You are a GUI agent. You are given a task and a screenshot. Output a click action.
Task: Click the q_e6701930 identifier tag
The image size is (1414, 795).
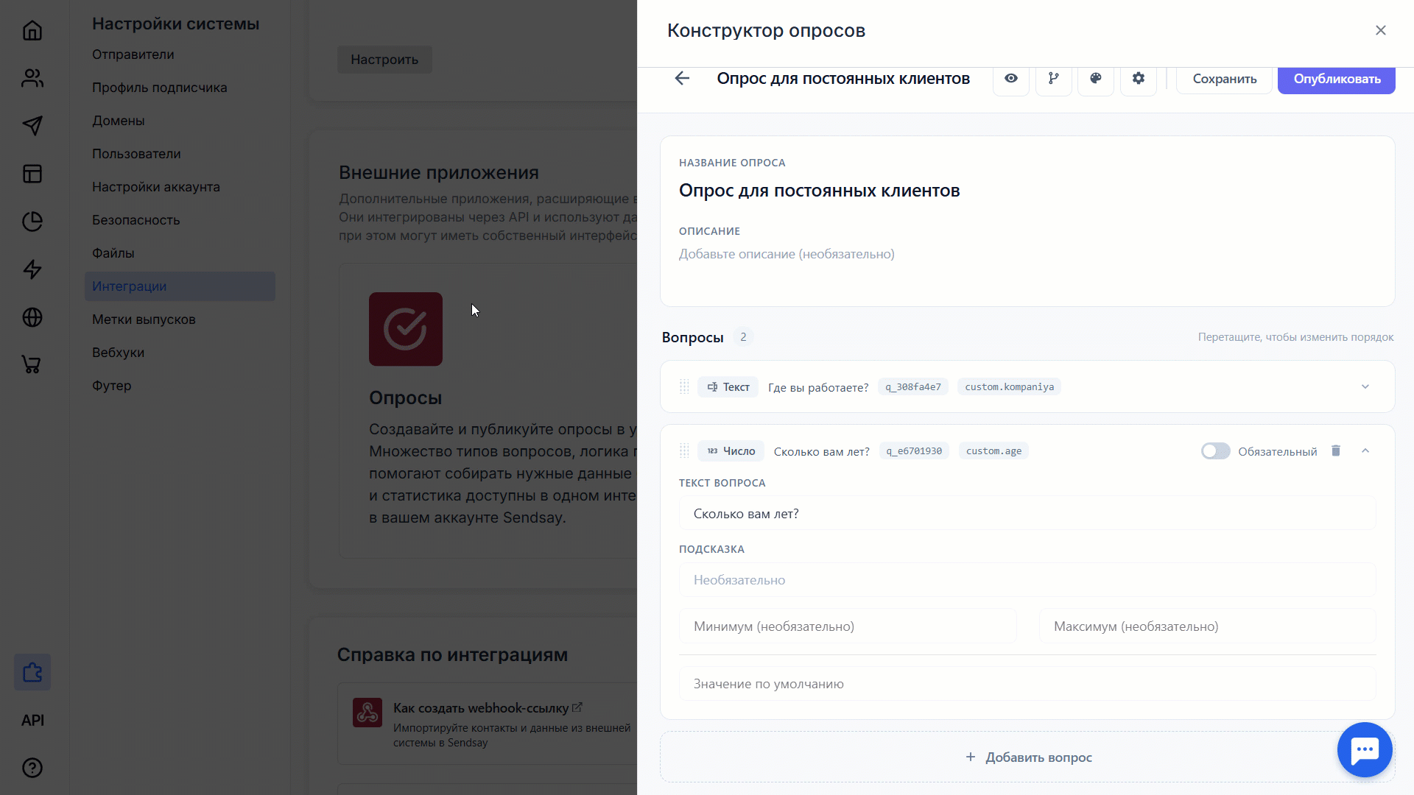pos(914,451)
